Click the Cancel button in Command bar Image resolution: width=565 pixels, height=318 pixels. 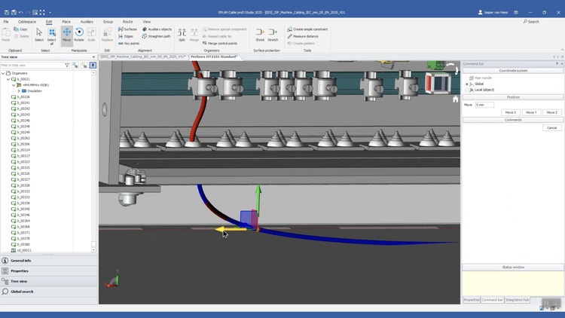[552, 128]
